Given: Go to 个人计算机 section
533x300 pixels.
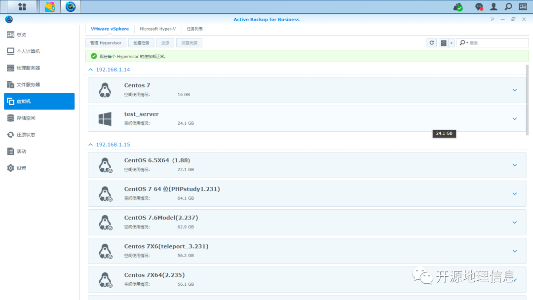Looking at the screenshot, I should click(x=39, y=51).
